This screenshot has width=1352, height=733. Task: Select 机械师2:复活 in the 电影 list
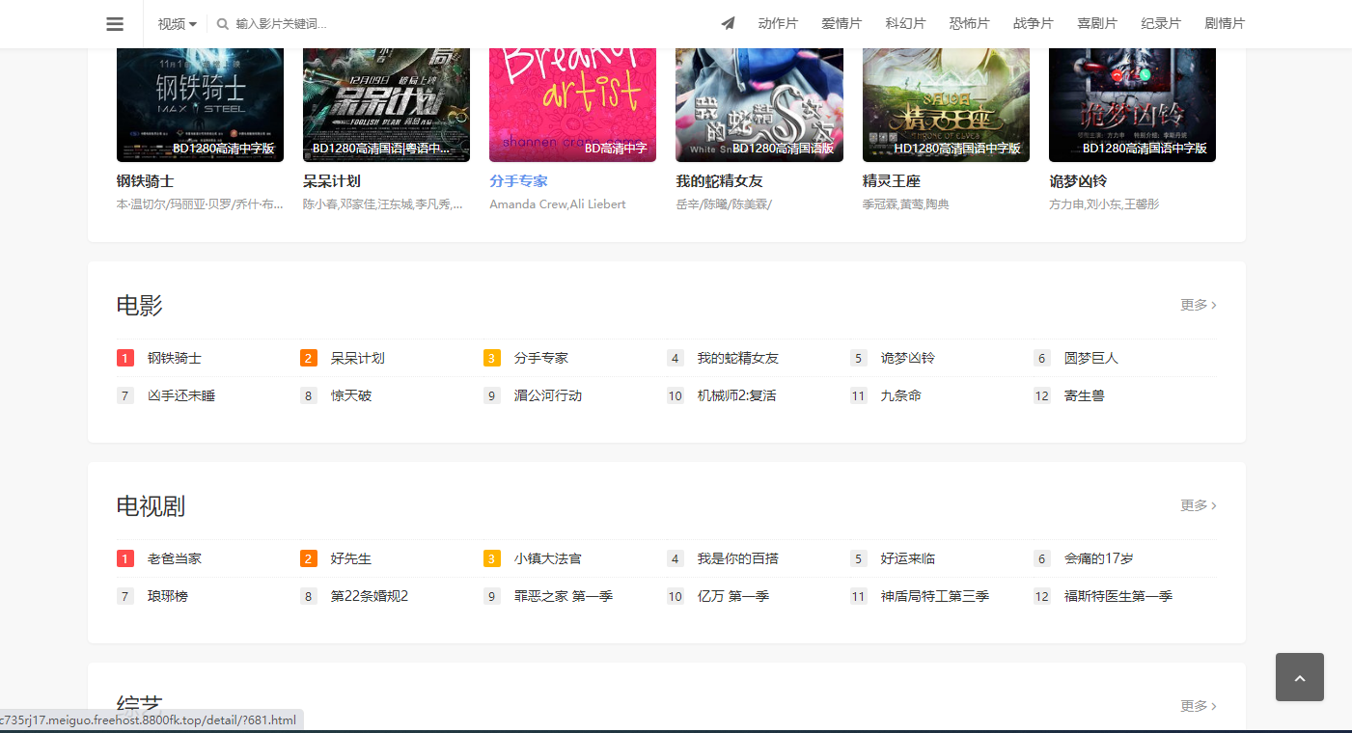737,395
